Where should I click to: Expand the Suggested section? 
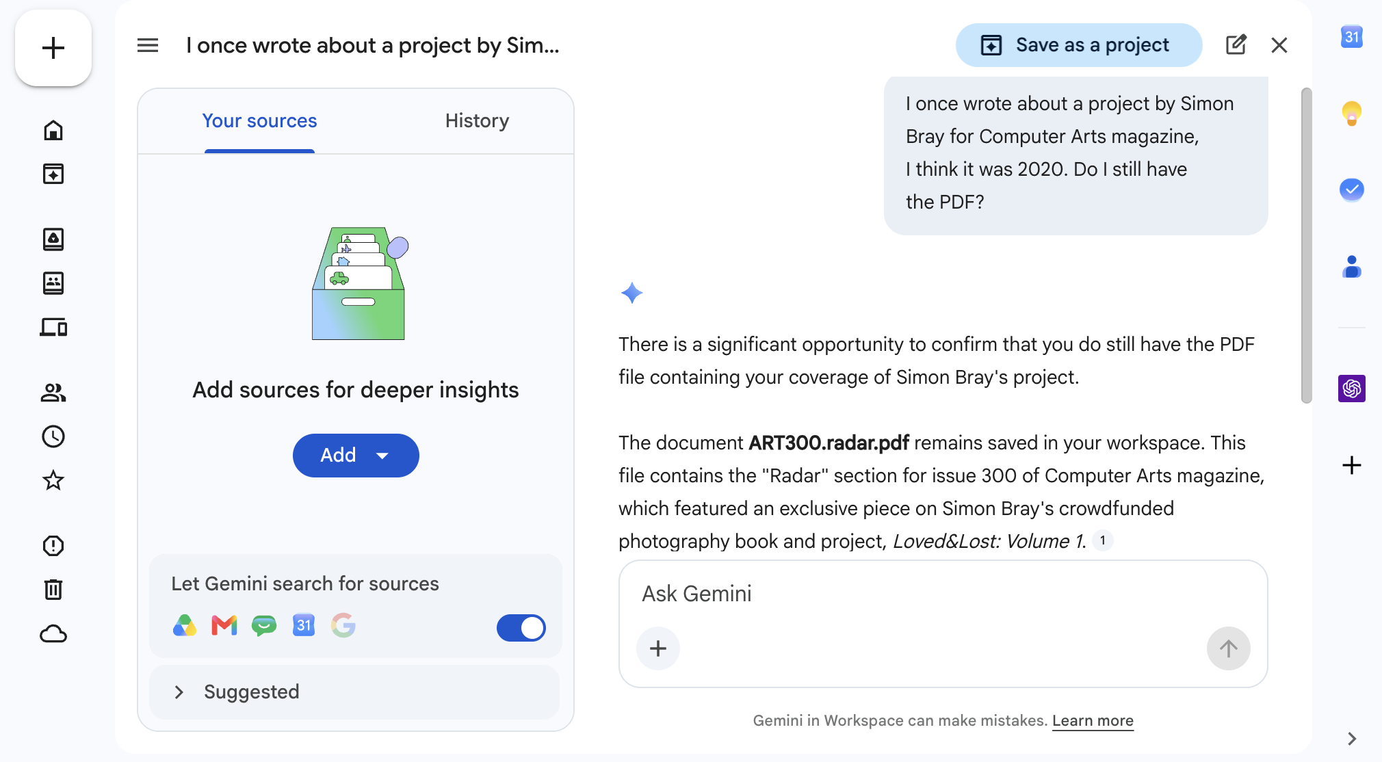[x=354, y=692]
